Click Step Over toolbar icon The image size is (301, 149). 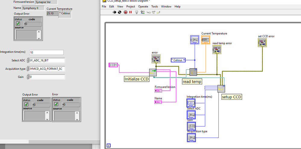[x=154, y=12]
